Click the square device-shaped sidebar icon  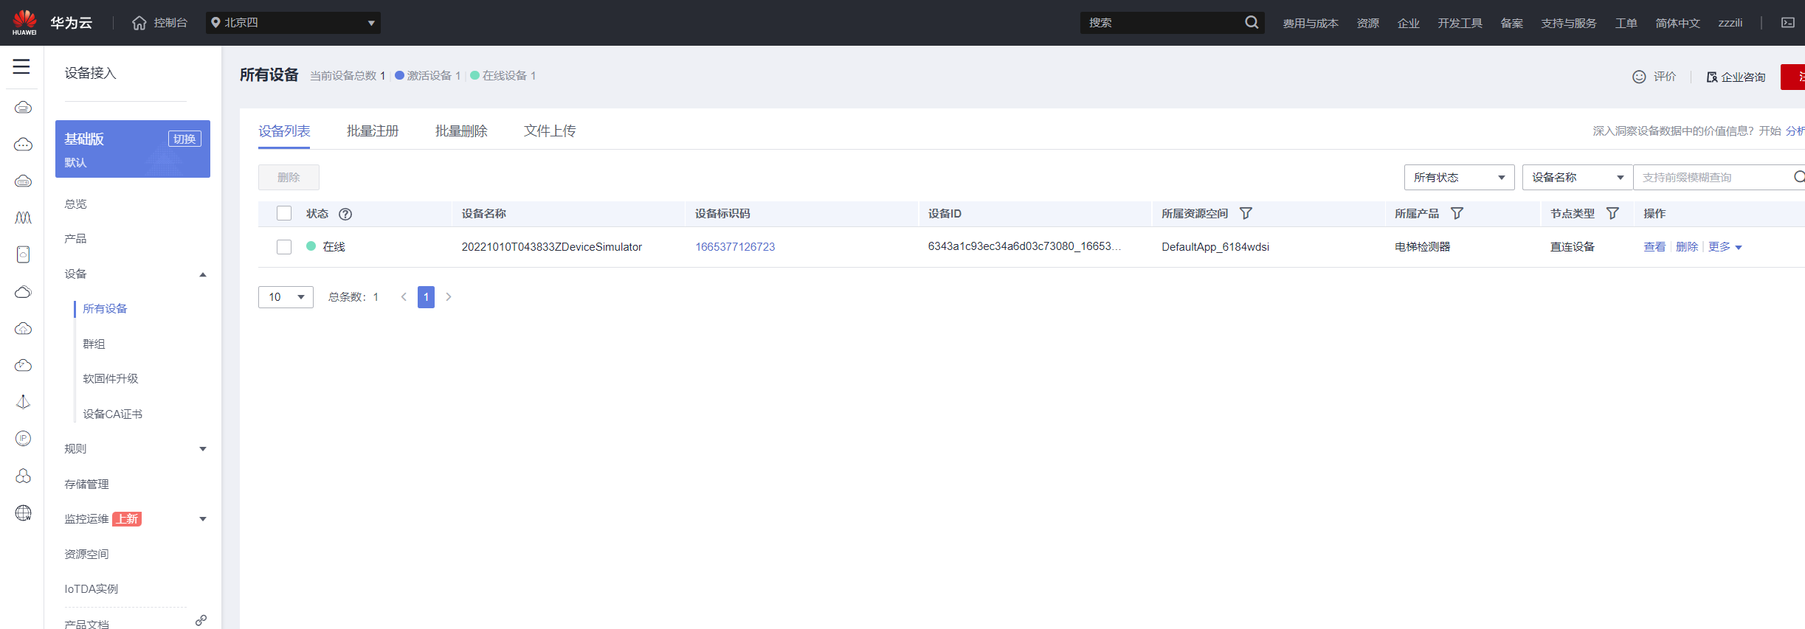coord(23,254)
